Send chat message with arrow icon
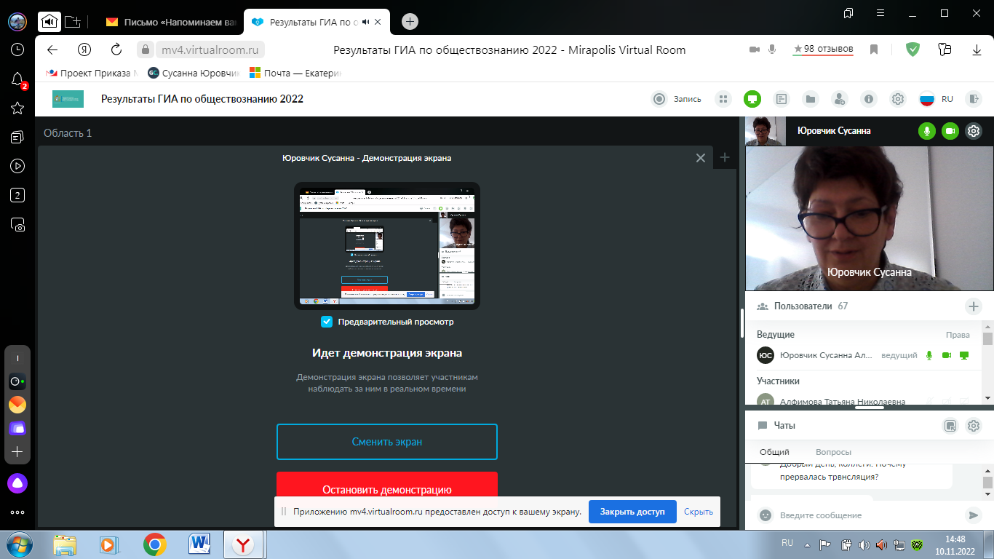Viewport: 994px width, 559px height. 973,515
